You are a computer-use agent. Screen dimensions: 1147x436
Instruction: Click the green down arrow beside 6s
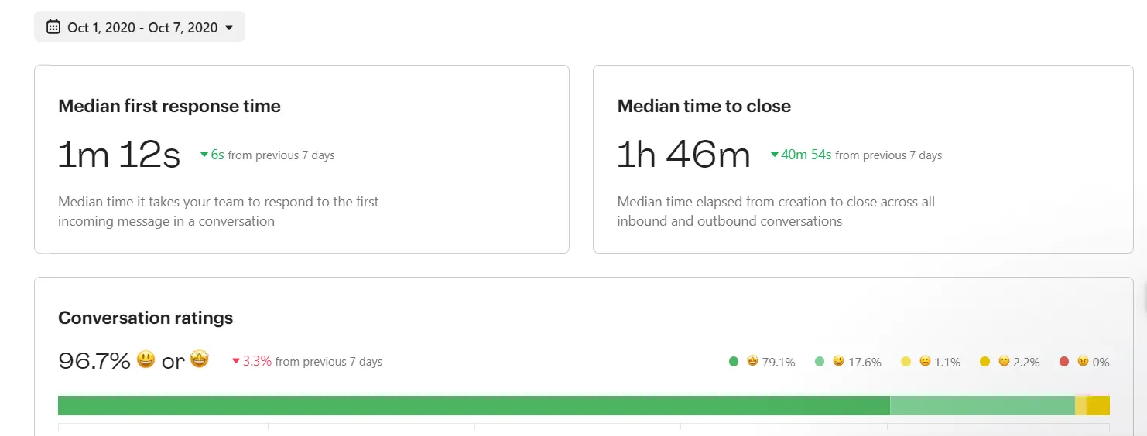(204, 155)
